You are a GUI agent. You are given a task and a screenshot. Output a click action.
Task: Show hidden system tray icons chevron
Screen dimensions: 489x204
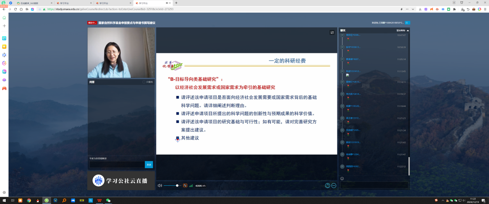[x=442, y=200]
